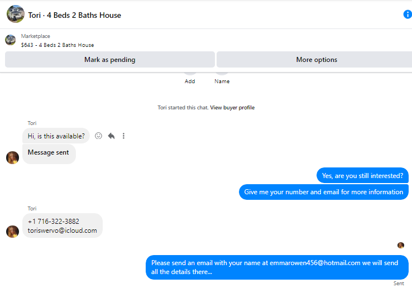Click the toriswervo@icloud.com message bubble

[x=63, y=225]
